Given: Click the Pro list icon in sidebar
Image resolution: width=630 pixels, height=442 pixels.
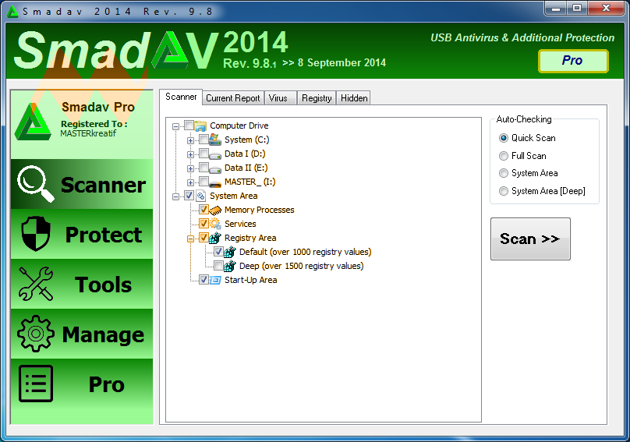Looking at the screenshot, I should (x=36, y=384).
